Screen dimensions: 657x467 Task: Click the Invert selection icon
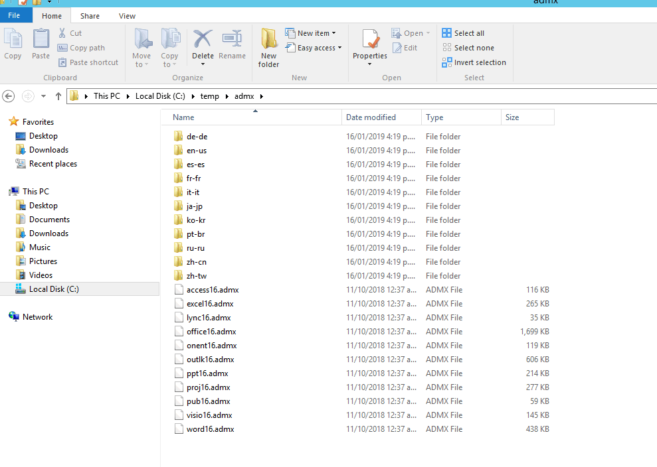447,62
